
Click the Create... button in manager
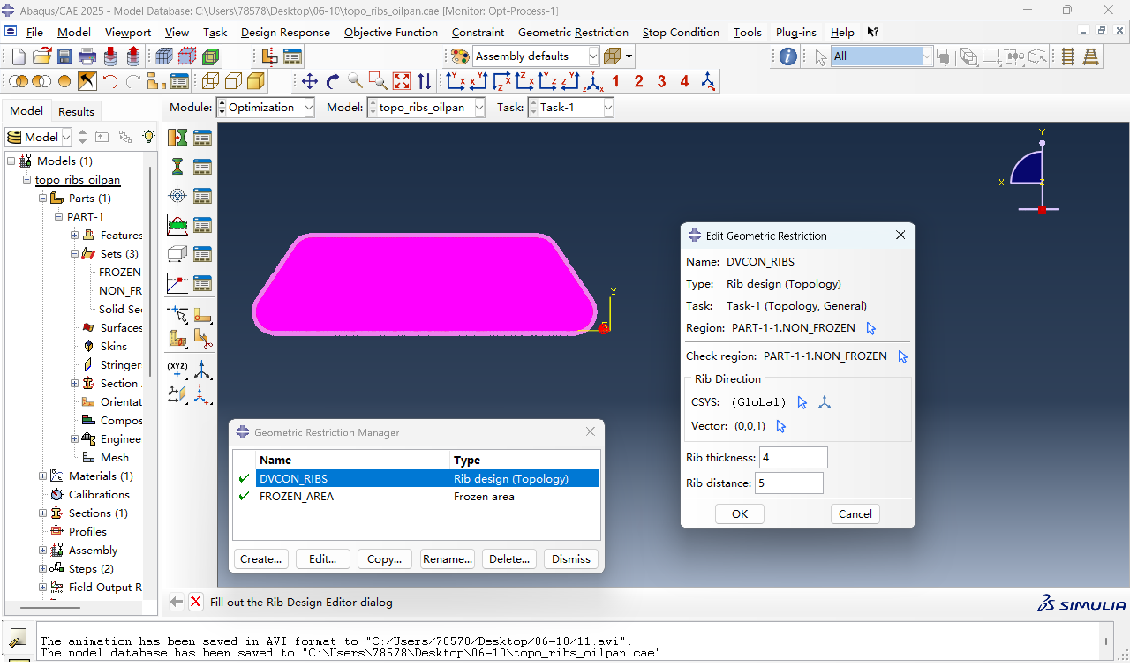click(260, 559)
